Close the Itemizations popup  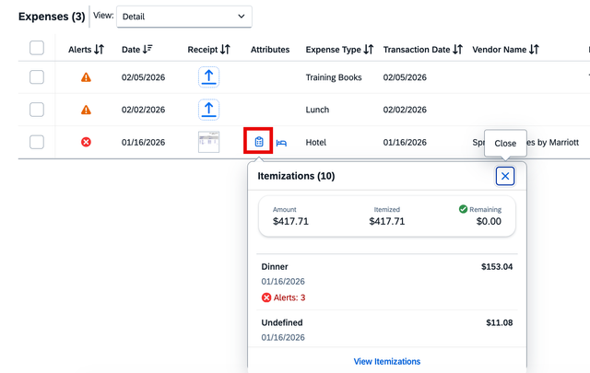tap(505, 176)
